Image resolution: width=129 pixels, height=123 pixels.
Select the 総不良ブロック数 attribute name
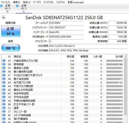point(22,82)
